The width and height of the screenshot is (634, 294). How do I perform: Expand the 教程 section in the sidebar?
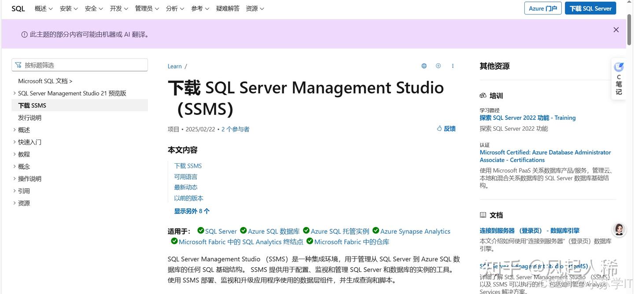24,154
